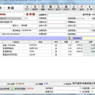95x95 pixels.
Task: Click the barcode scan icon button
Action: coord(70,38)
